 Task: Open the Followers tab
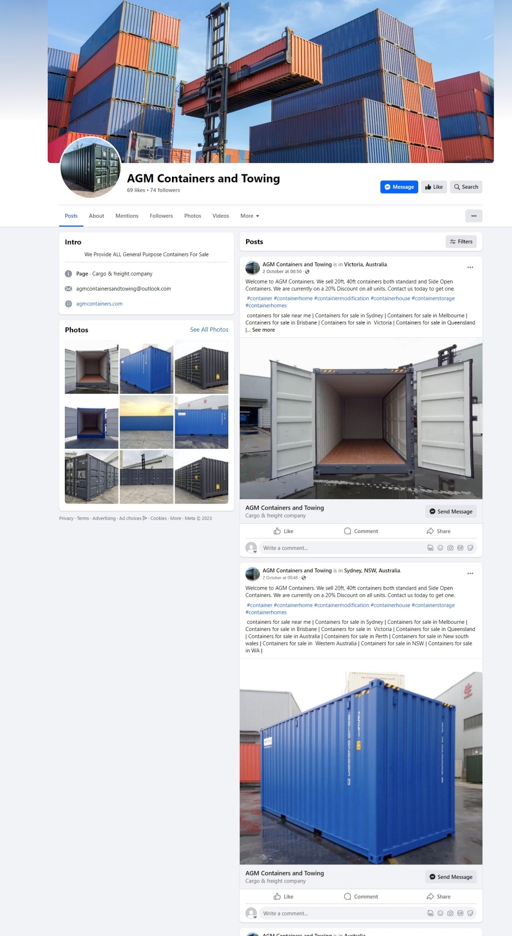pos(161,216)
